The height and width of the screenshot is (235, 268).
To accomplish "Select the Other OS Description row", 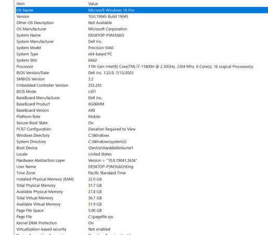I will click(142, 23).
